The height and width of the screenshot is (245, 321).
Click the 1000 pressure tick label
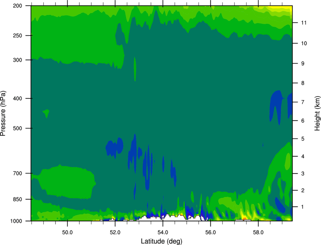[x=16, y=221]
